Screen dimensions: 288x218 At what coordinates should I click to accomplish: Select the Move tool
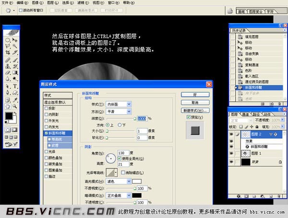pyautogui.click(x=15, y=40)
